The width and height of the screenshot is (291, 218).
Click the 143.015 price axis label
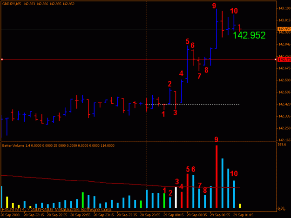point(284,20)
